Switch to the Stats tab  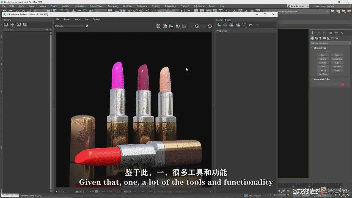click(228, 20)
